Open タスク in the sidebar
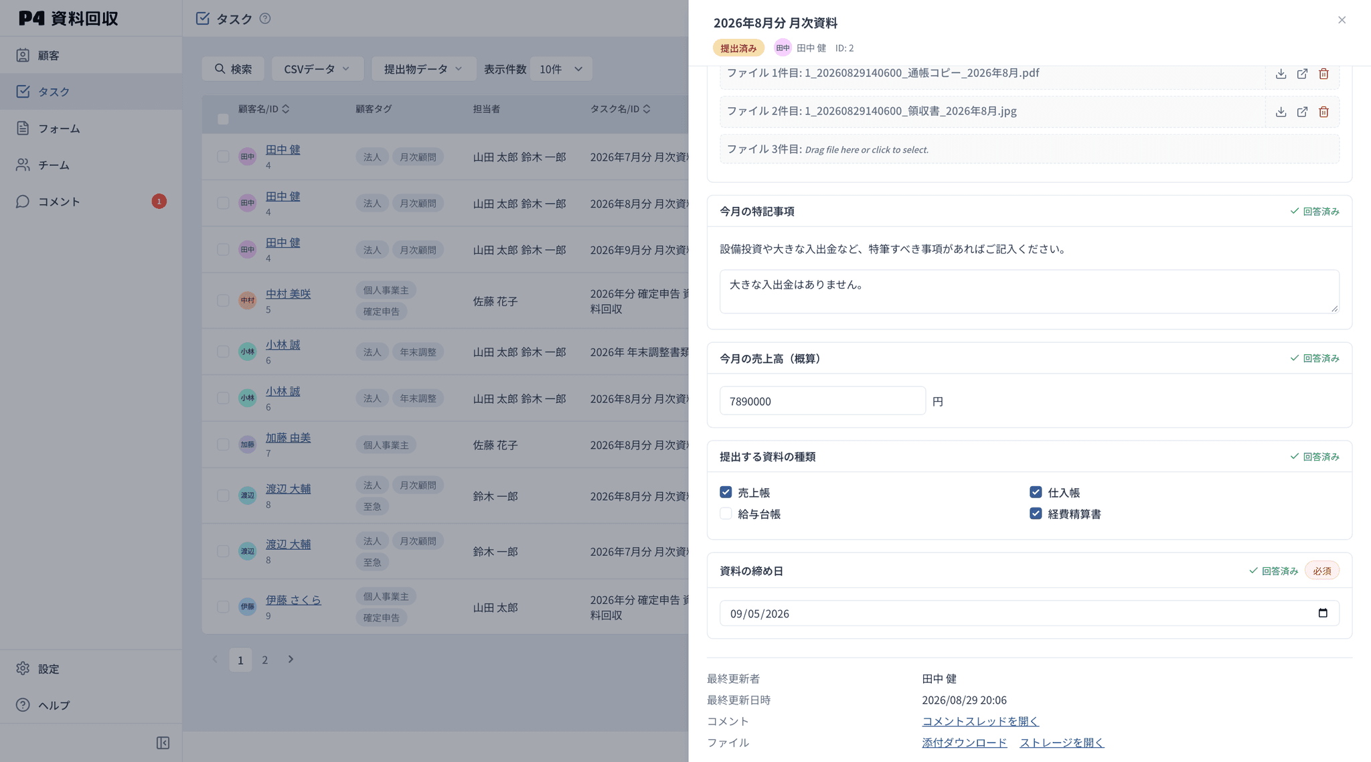 (x=91, y=91)
